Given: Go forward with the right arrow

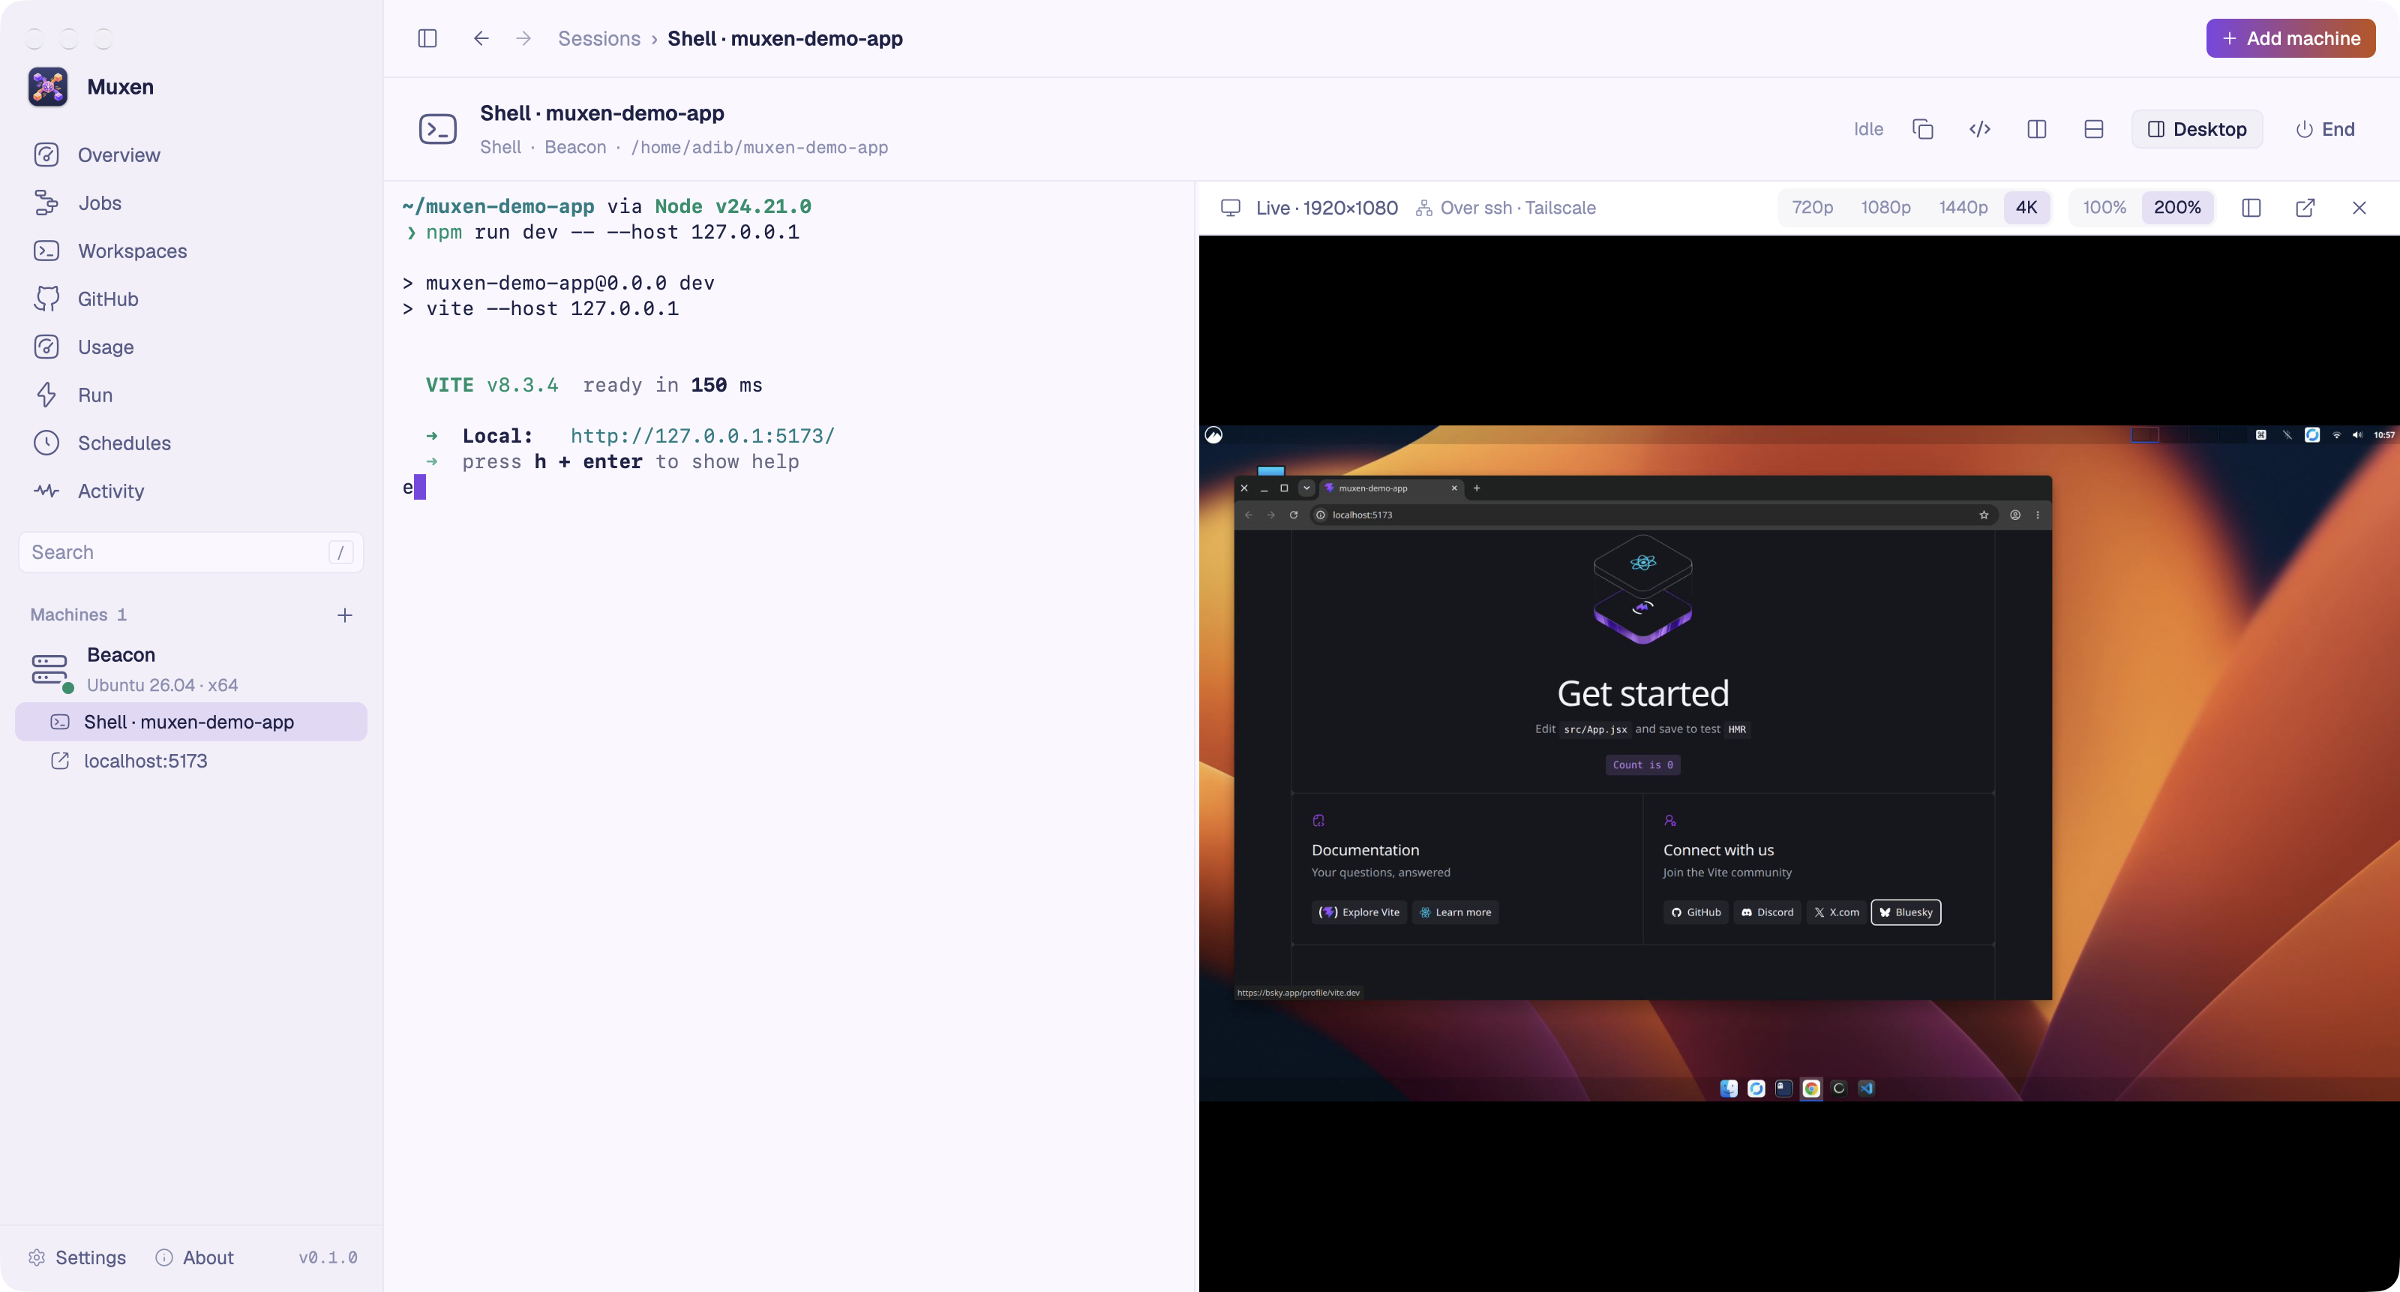Looking at the screenshot, I should tap(523, 38).
